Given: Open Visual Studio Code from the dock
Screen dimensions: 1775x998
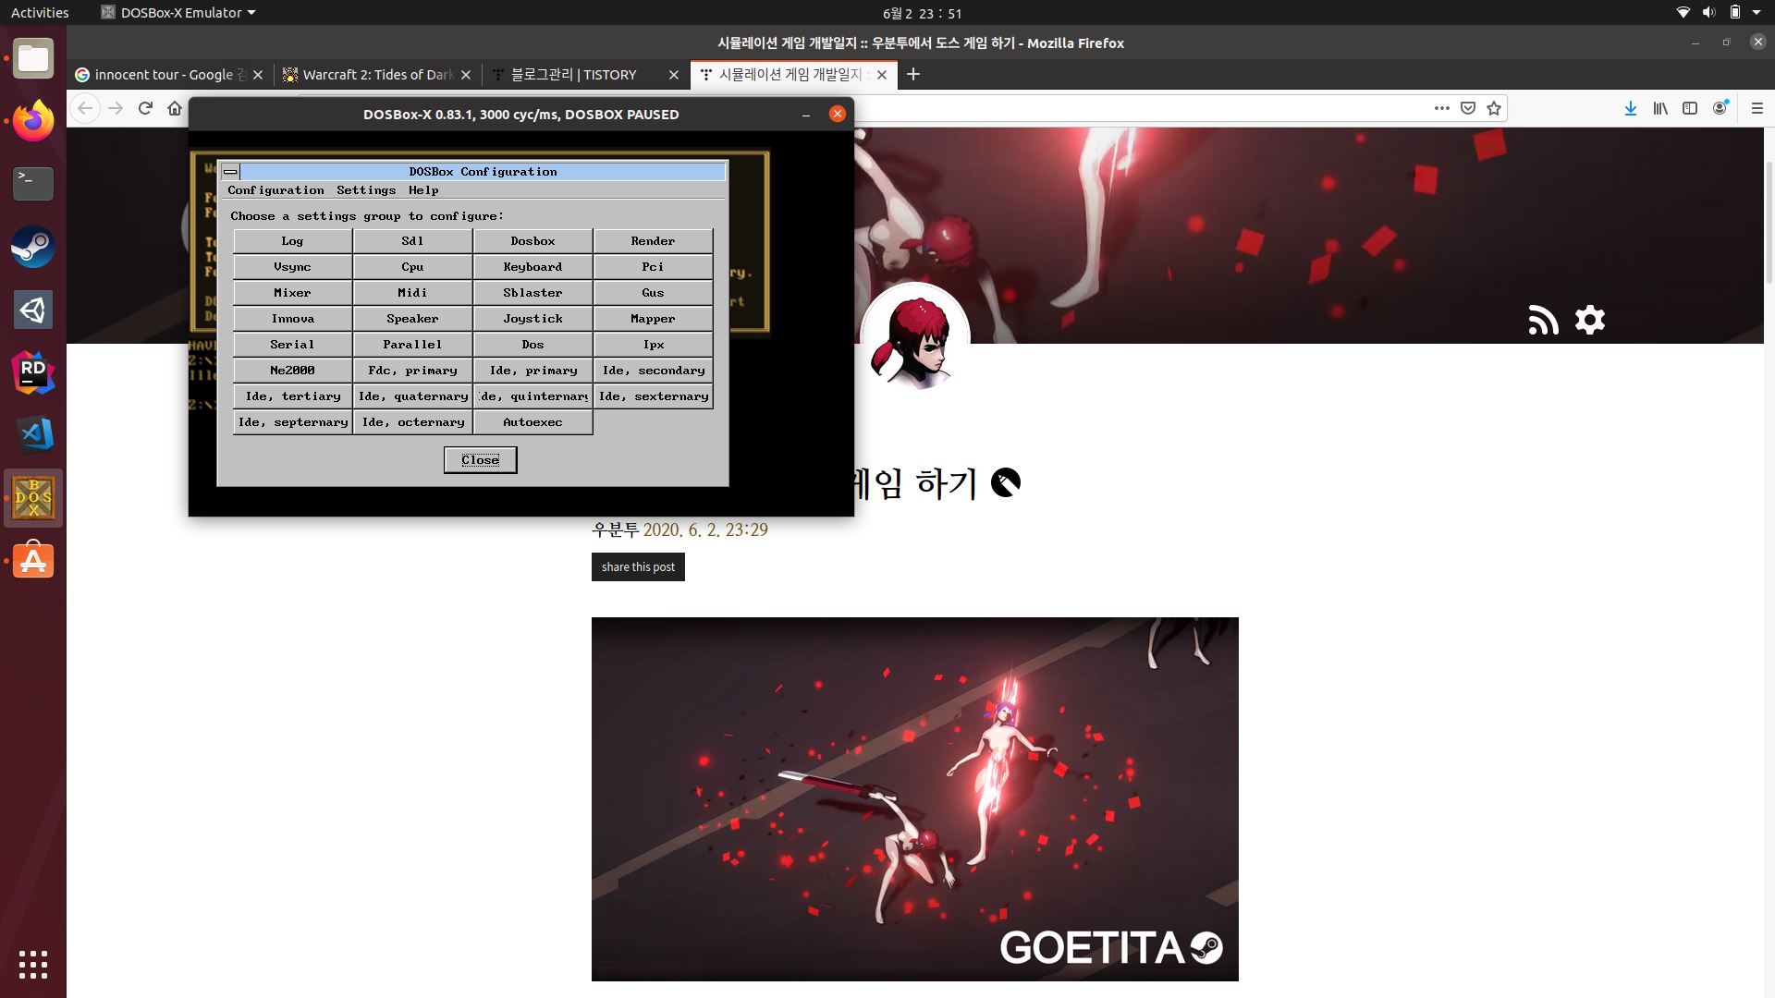Looking at the screenshot, I should tap(33, 434).
